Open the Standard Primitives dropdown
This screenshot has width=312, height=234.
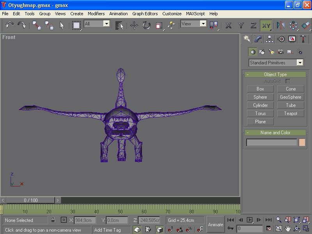pos(300,63)
